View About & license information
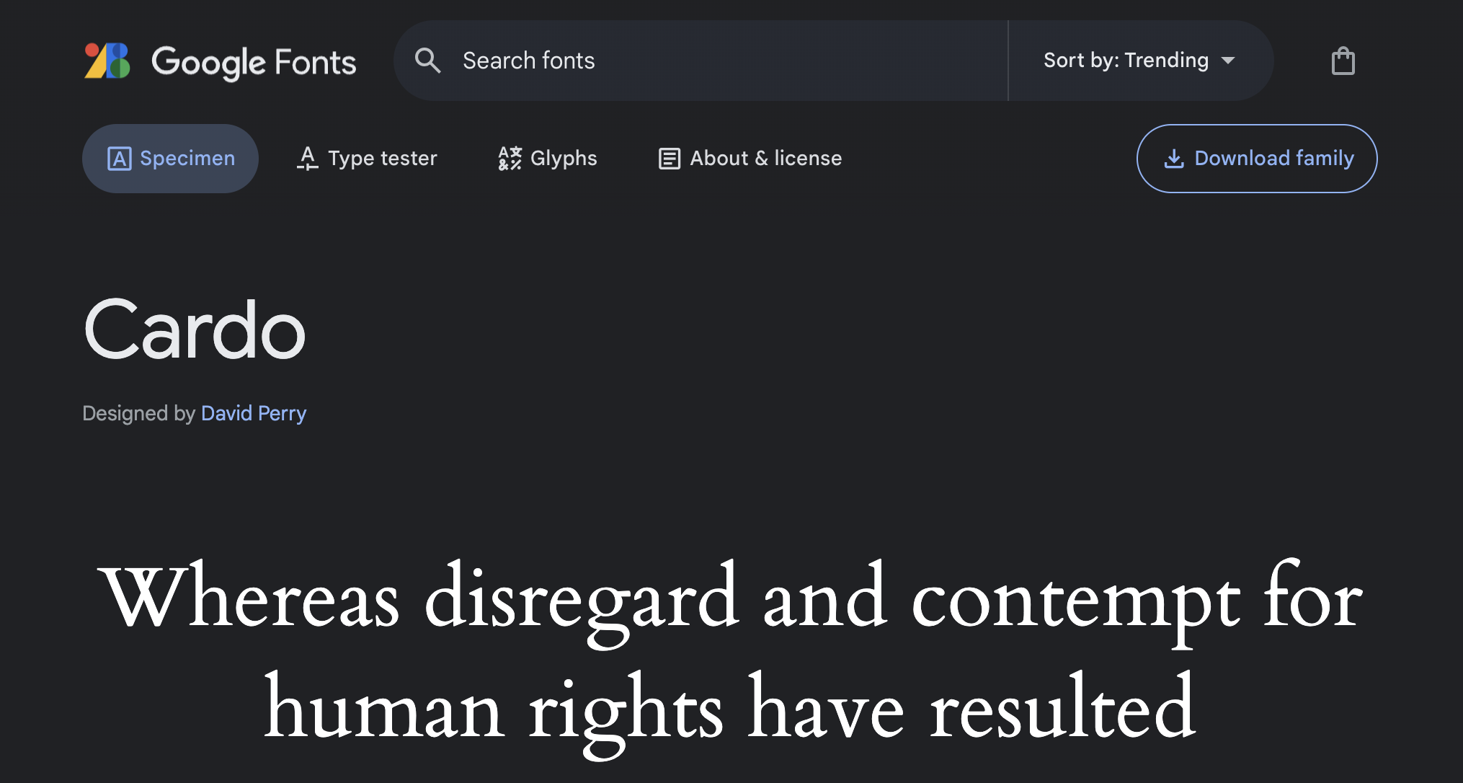Viewport: 1463px width, 783px height. tap(750, 158)
